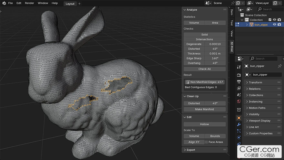Select the Layout workspace tab
This screenshot has width=284, height=160.
pyautogui.click(x=70, y=4)
